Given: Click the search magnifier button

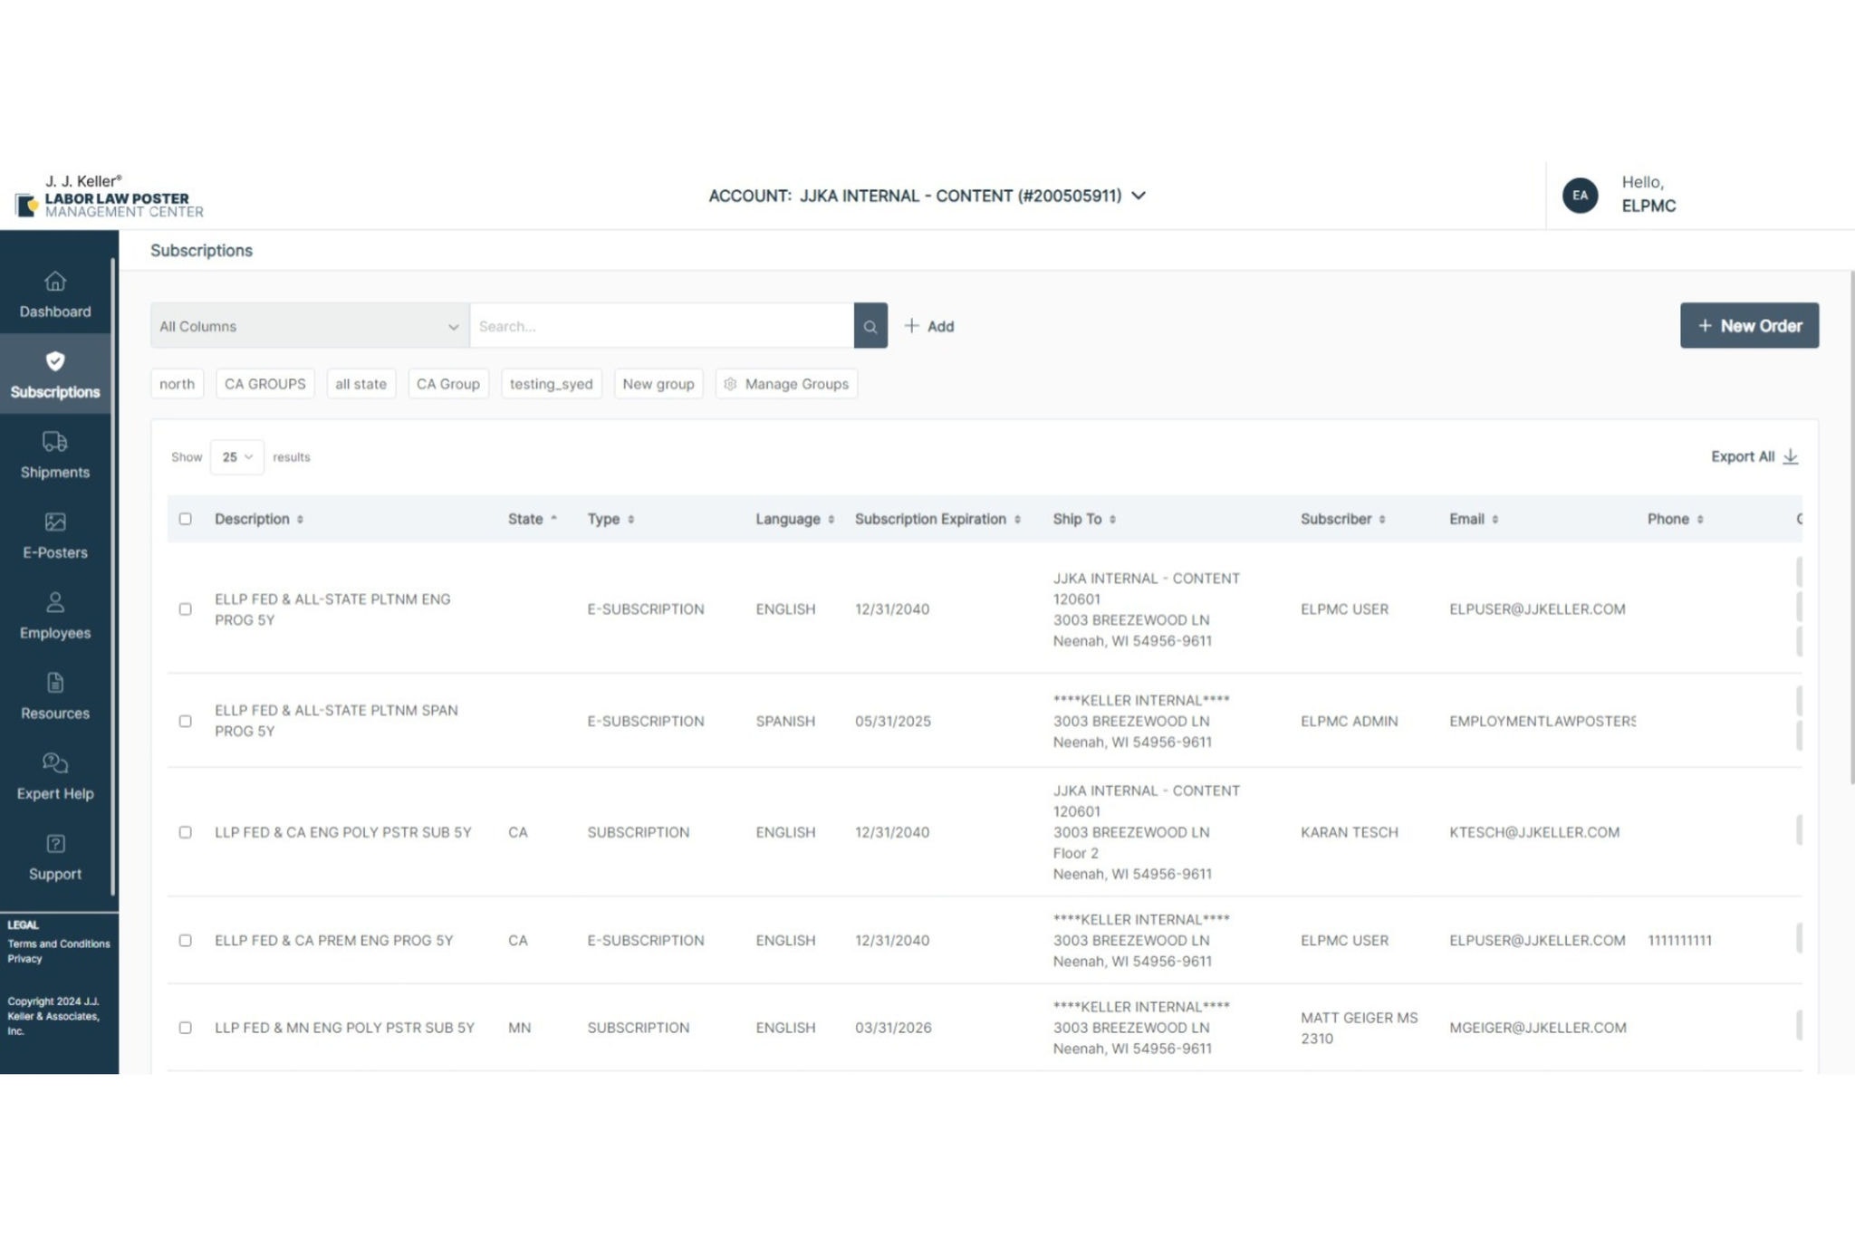Looking at the screenshot, I should pos(870,326).
